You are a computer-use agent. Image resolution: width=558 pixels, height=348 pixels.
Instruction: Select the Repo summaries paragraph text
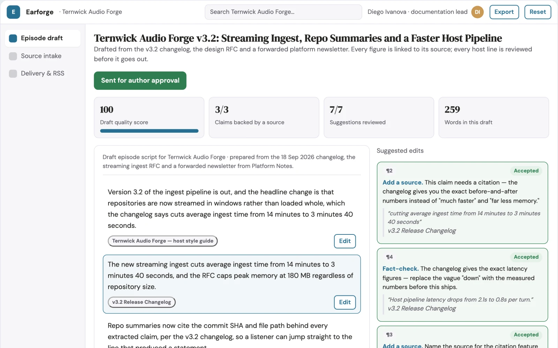230,336
